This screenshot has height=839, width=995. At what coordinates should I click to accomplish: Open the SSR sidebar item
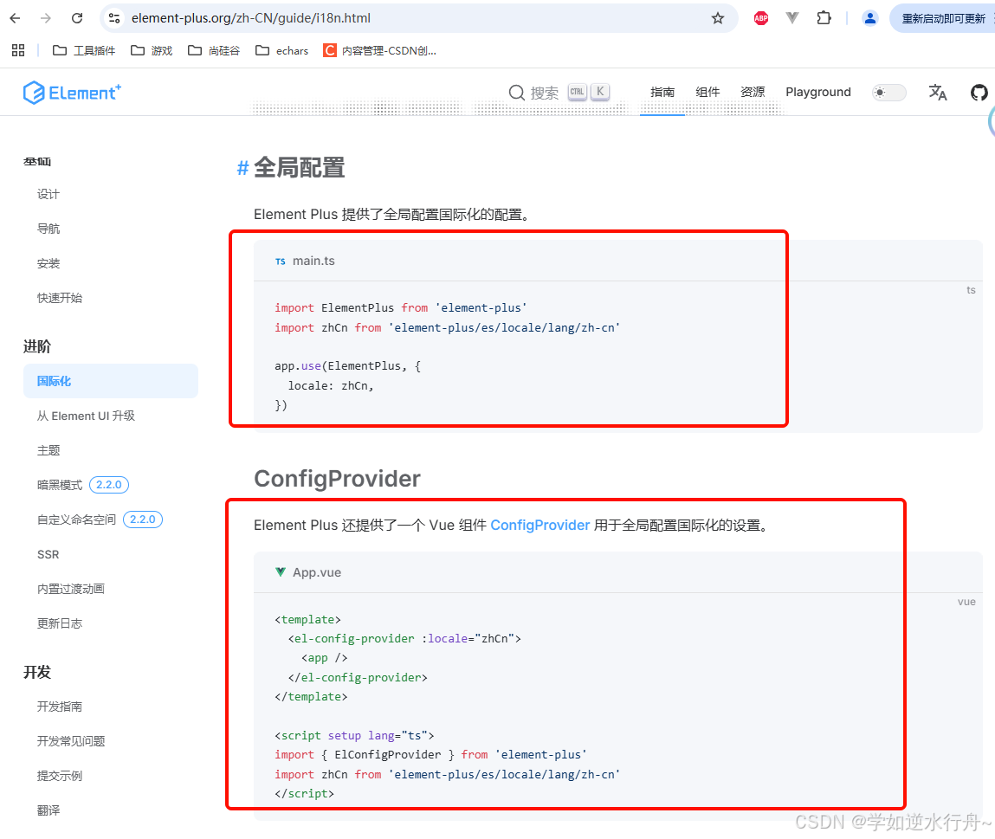tap(48, 554)
